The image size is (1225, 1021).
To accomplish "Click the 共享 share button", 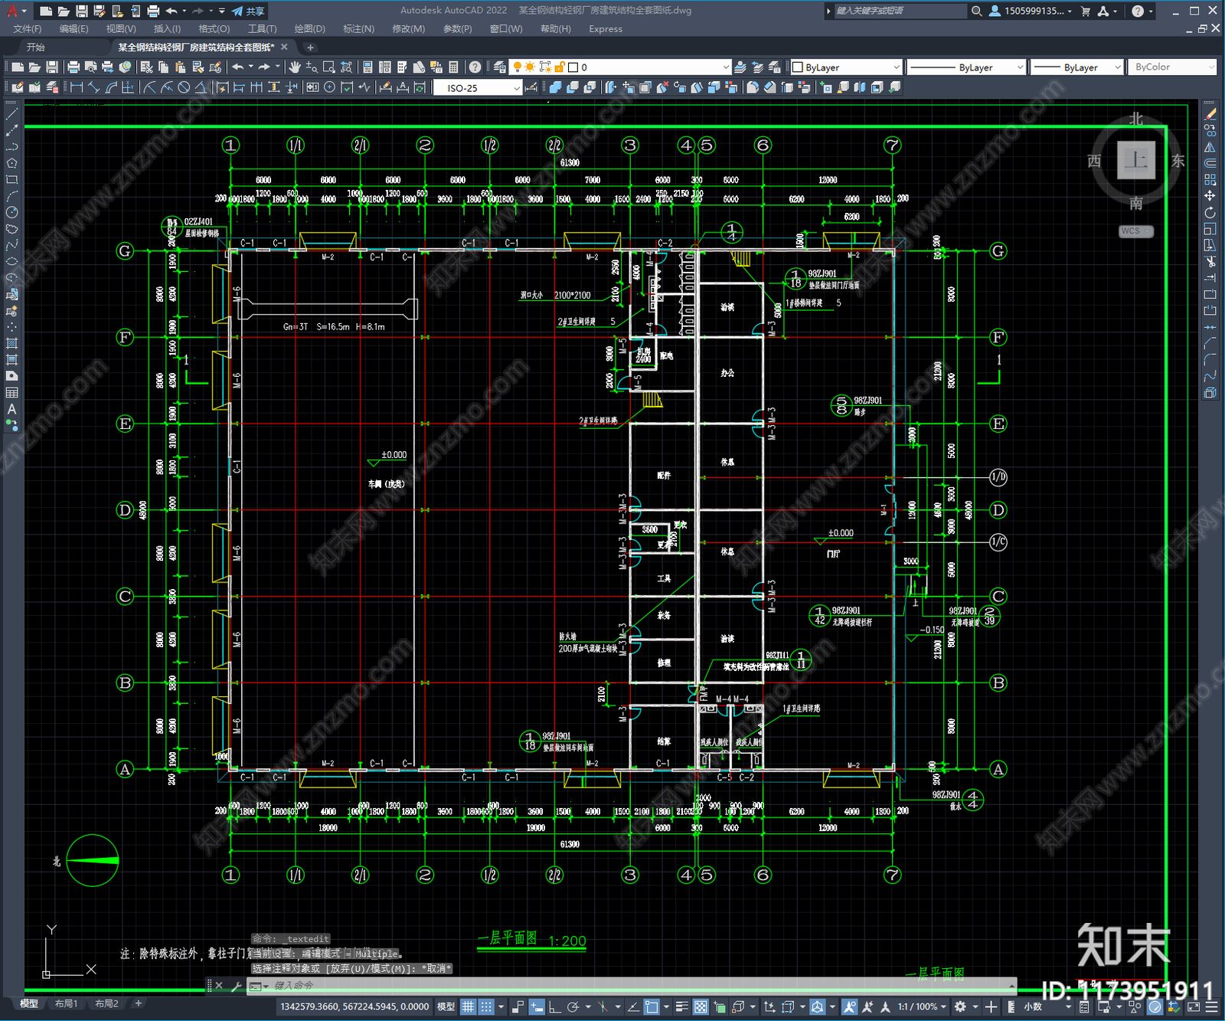I will coord(248,11).
